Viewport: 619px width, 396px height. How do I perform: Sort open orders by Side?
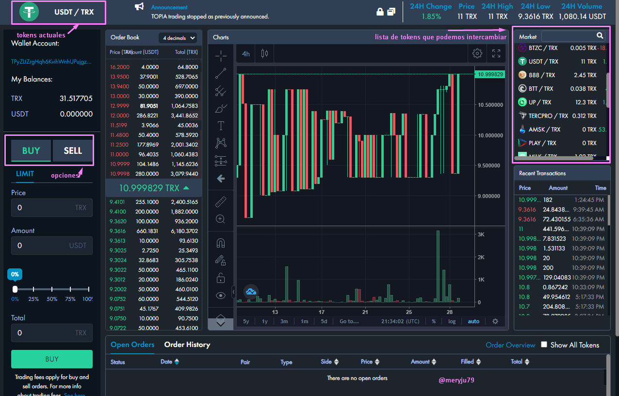(x=336, y=362)
